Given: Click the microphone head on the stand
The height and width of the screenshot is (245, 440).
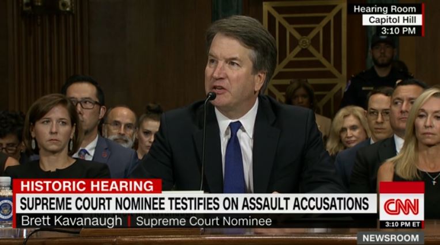Looking at the screenshot, I should coord(211,96).
